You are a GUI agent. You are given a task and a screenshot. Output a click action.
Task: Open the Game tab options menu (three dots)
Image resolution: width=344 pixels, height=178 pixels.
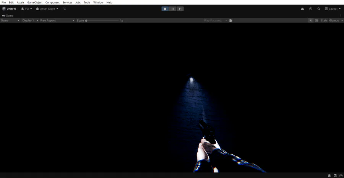(341, 16)
